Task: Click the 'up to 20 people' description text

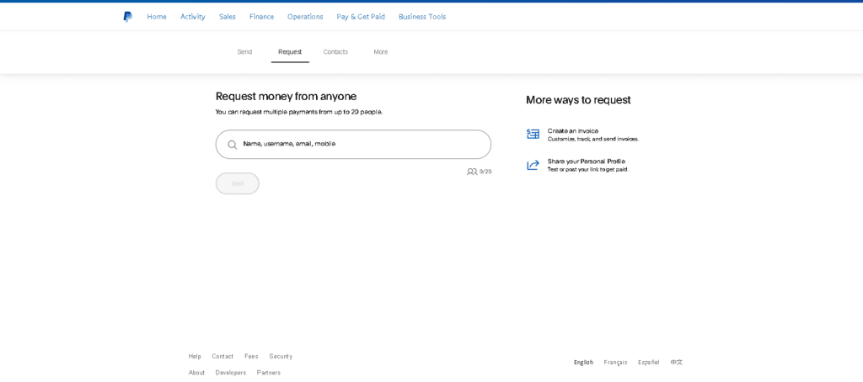Action: [299, 112]
